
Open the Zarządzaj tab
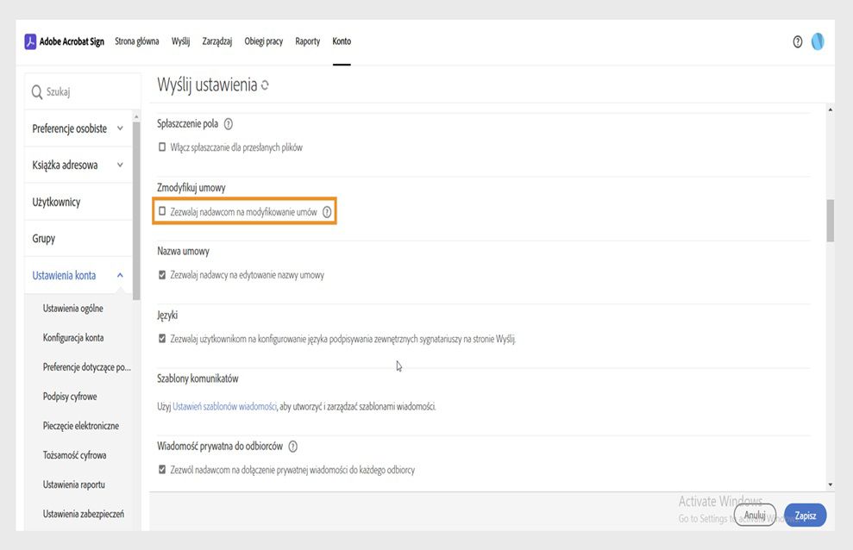click(216, 41)
